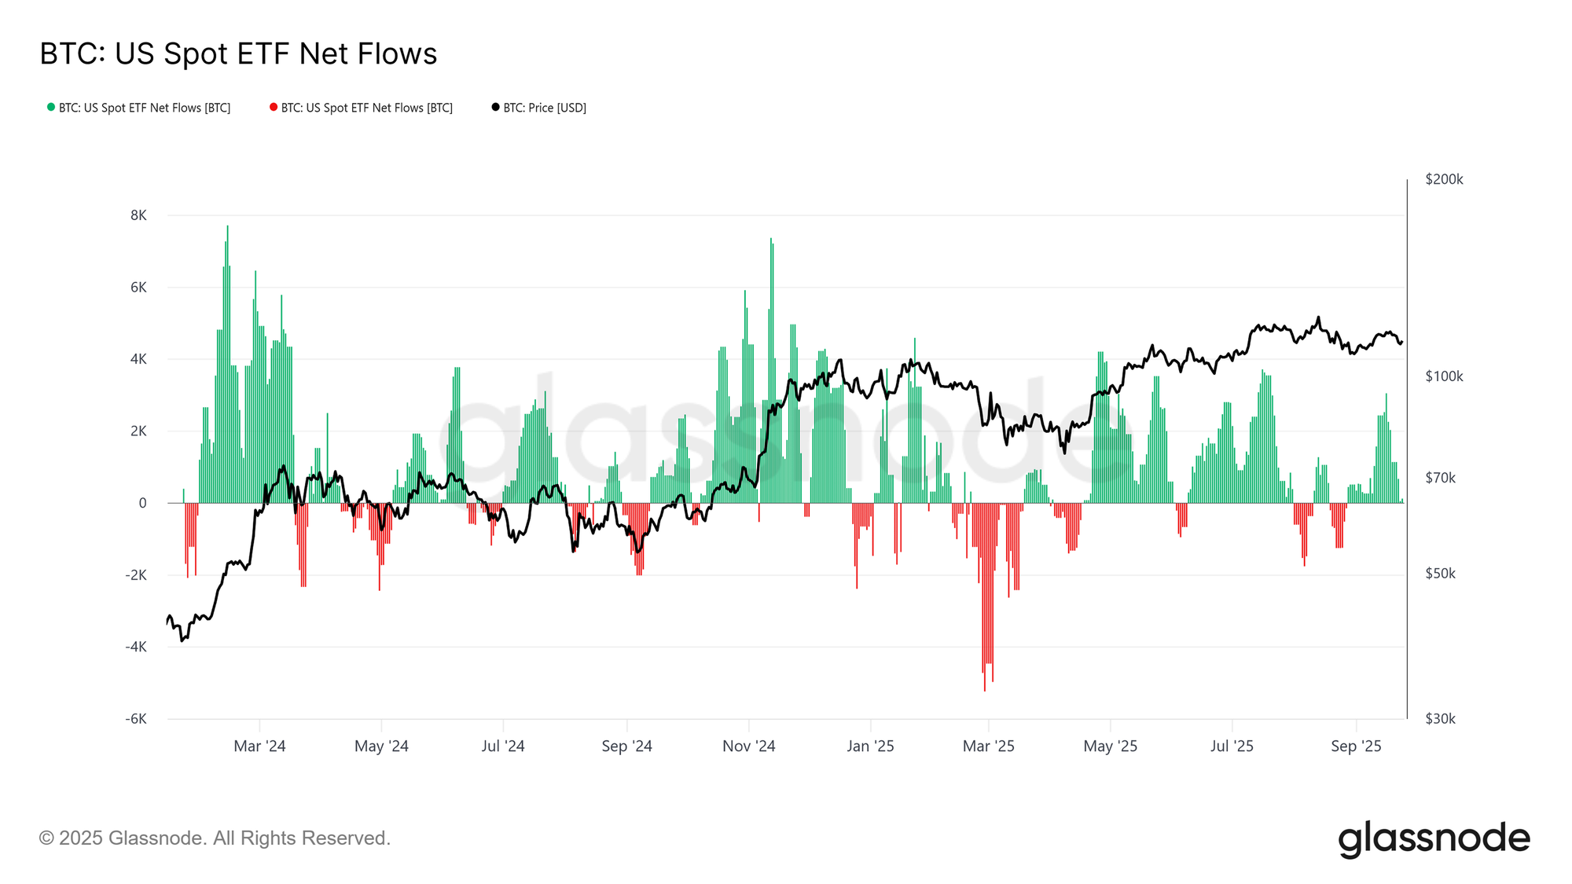
Task: Click the Jul '24 axis label
Action: [x=503, y=746]
